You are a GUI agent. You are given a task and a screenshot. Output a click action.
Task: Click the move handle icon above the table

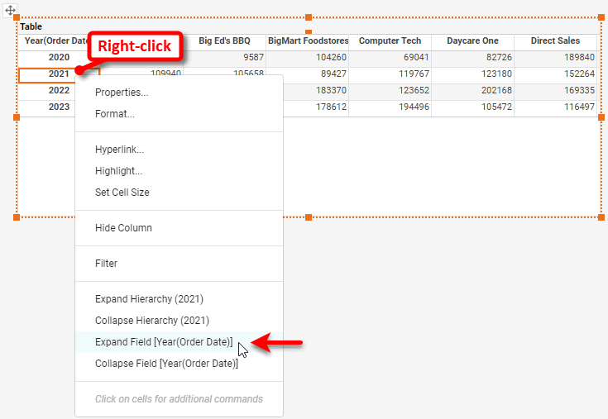11,12
